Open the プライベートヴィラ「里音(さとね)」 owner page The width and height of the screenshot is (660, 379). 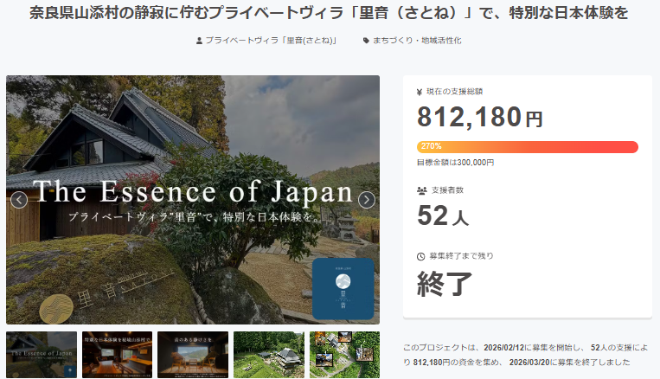(271, 41)
